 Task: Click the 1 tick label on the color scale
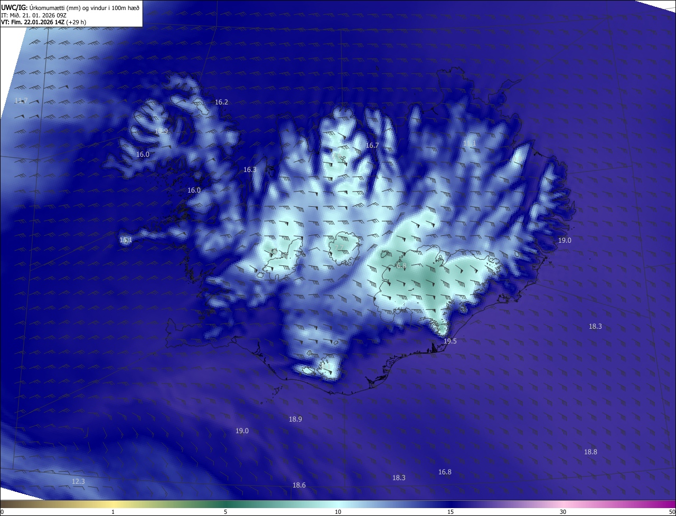pyautogui.click(x=113, y=512)
